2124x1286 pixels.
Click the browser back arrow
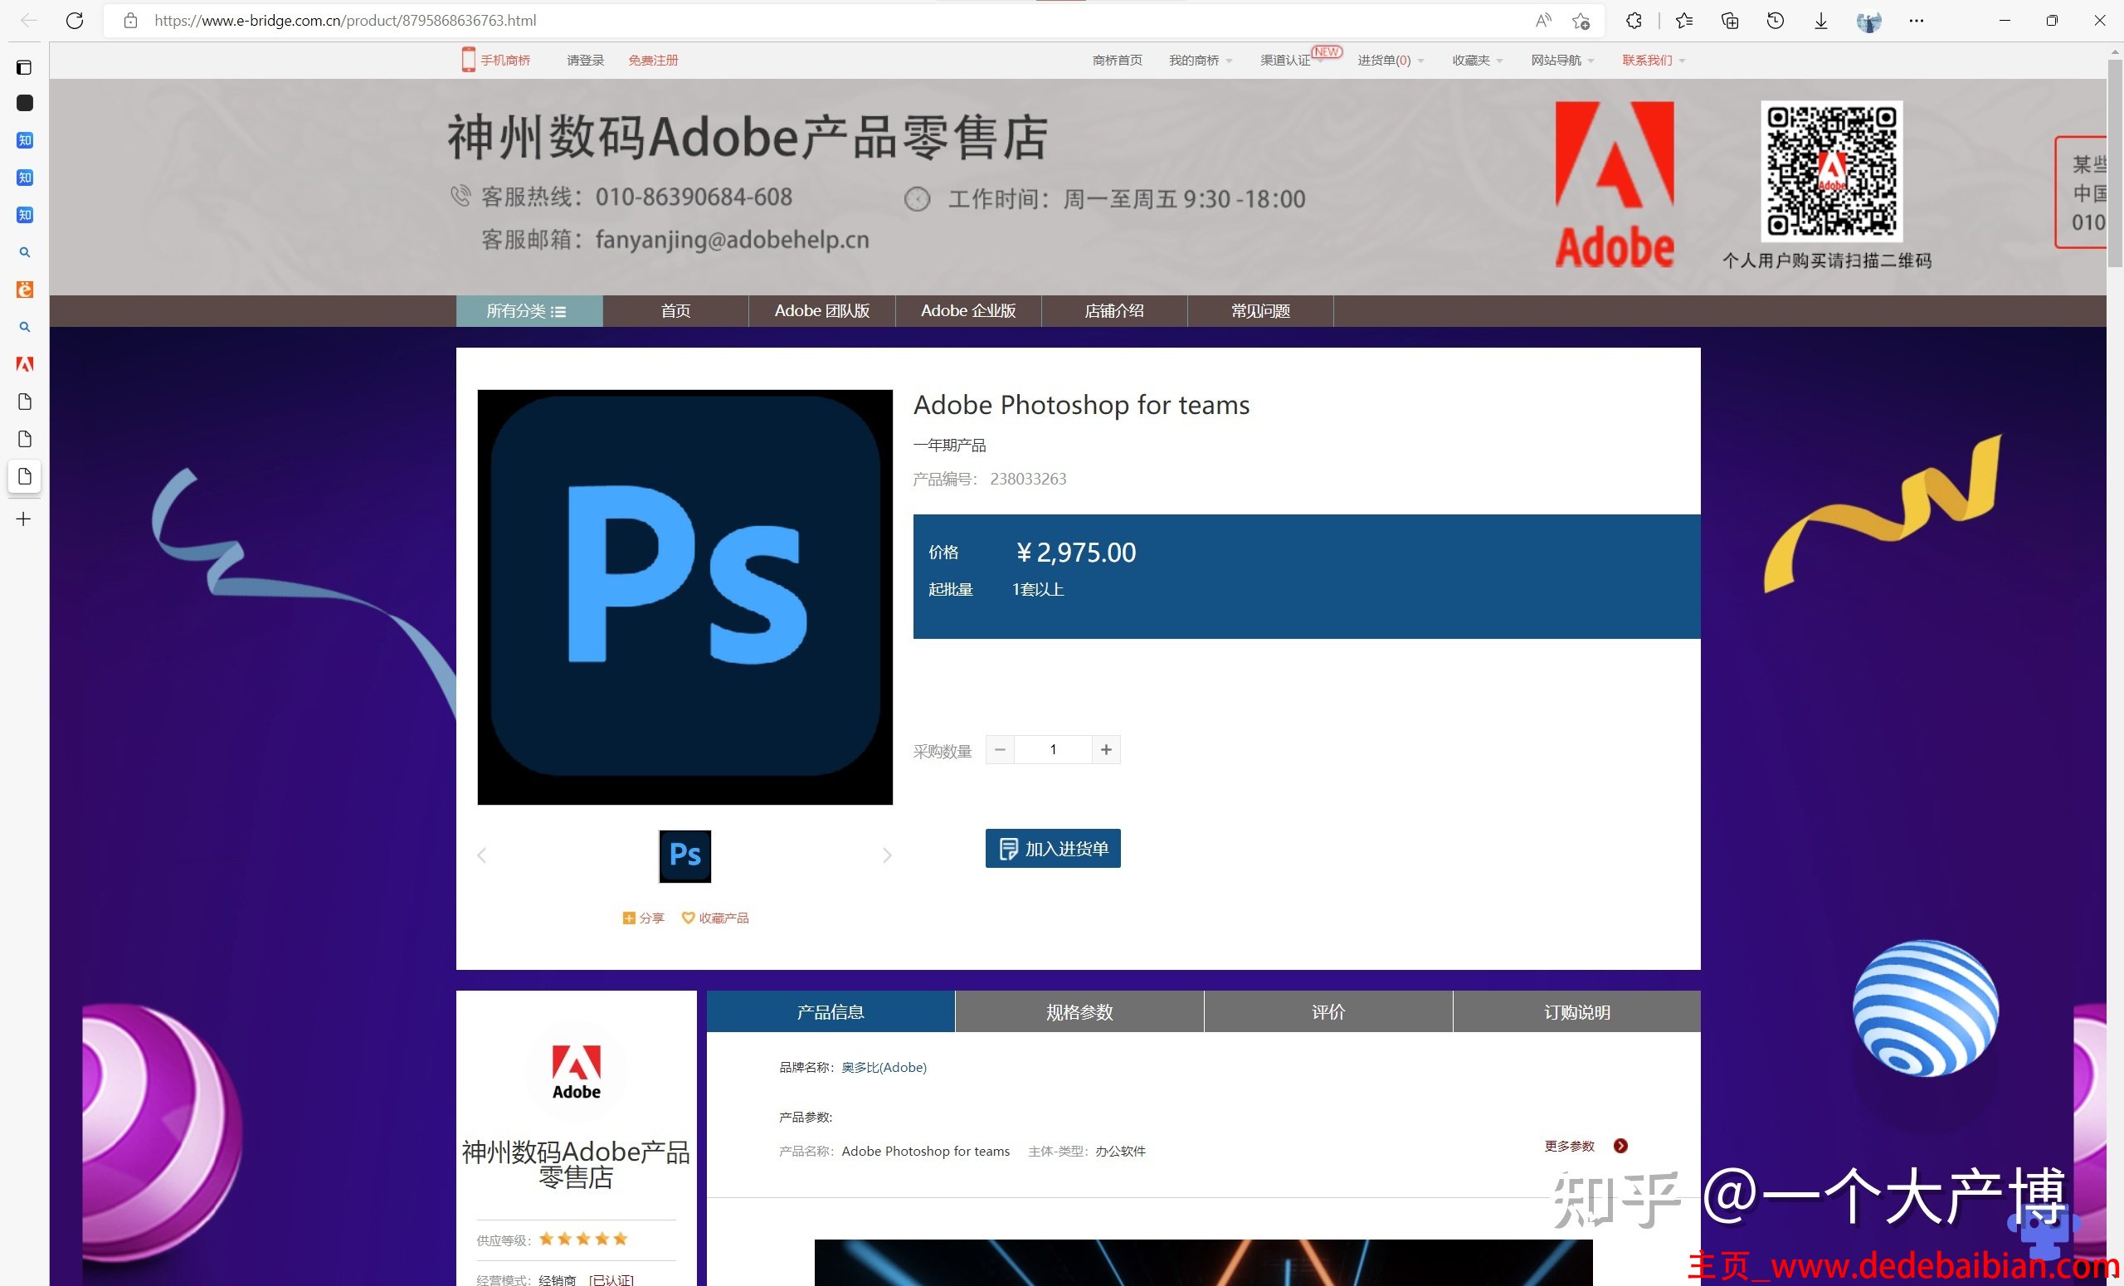pyautogui.click(x=28, y=21)
